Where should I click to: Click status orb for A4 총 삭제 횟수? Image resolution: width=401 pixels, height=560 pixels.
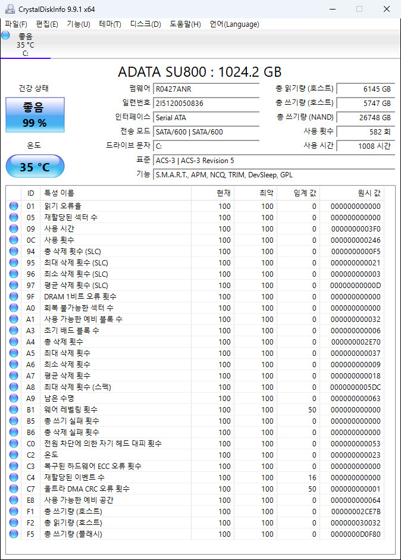coord(14,342)
